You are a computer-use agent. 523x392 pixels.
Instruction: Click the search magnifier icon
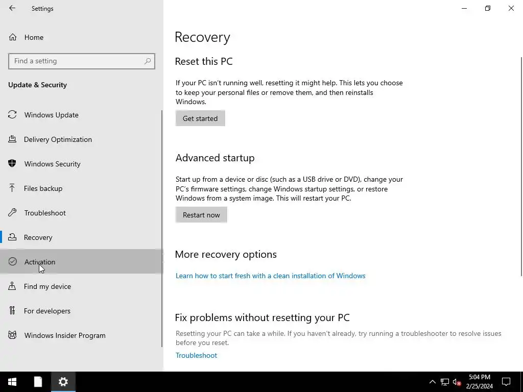click(x=148, y=61)
